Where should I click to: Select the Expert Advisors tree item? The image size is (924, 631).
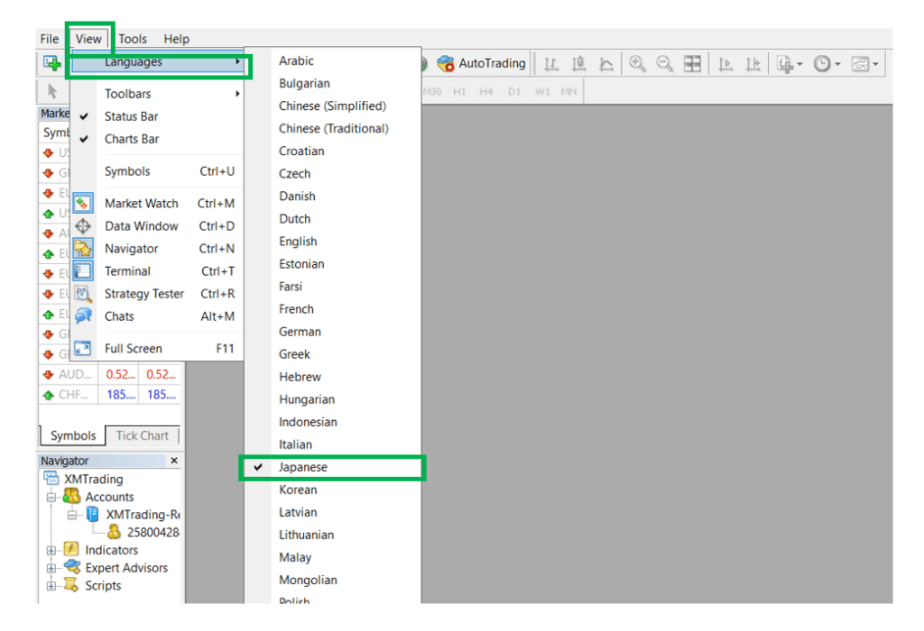[x=125, y=568]
